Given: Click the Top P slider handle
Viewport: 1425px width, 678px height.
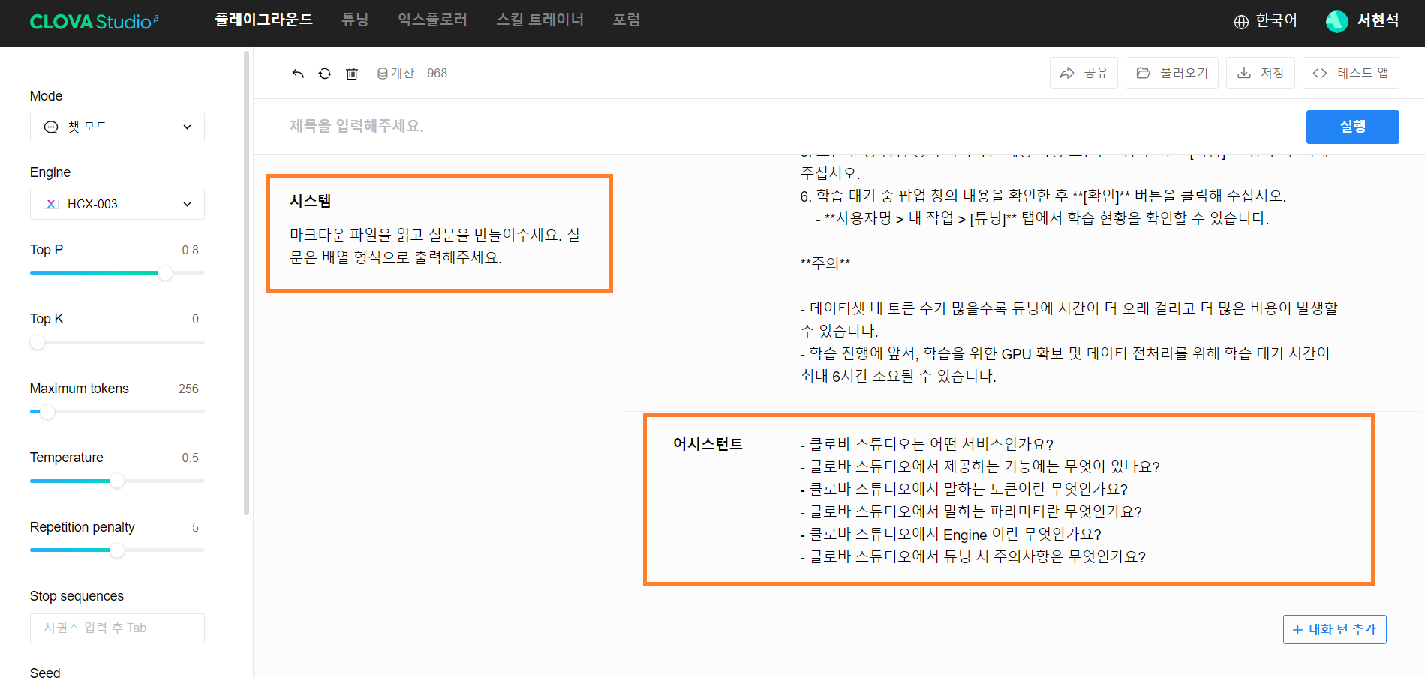Looking at the screenshot, I should [x=165, y=273].
